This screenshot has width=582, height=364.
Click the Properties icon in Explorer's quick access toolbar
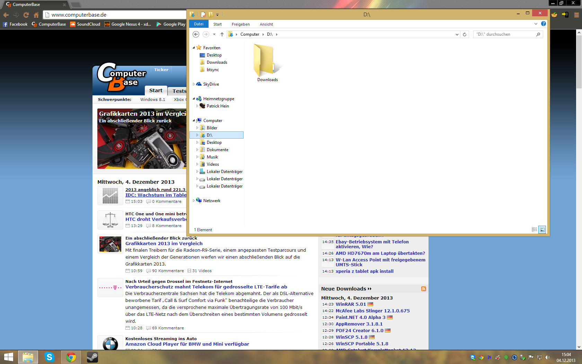click(x=203, y=15)
